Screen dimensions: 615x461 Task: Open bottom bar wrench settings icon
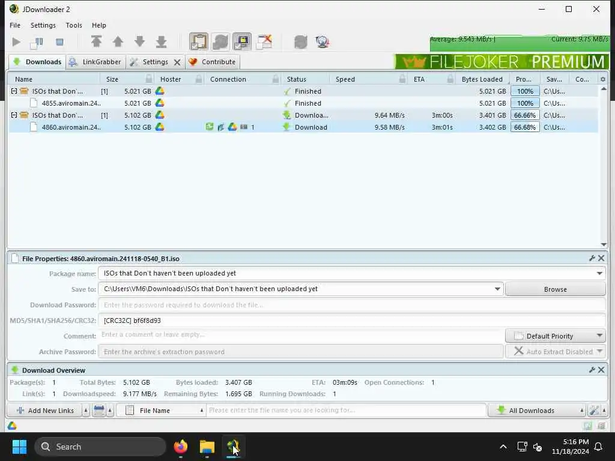tap(594, 411)
